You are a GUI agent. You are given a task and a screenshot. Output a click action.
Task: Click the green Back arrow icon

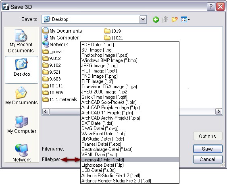(x=156, y=19)
